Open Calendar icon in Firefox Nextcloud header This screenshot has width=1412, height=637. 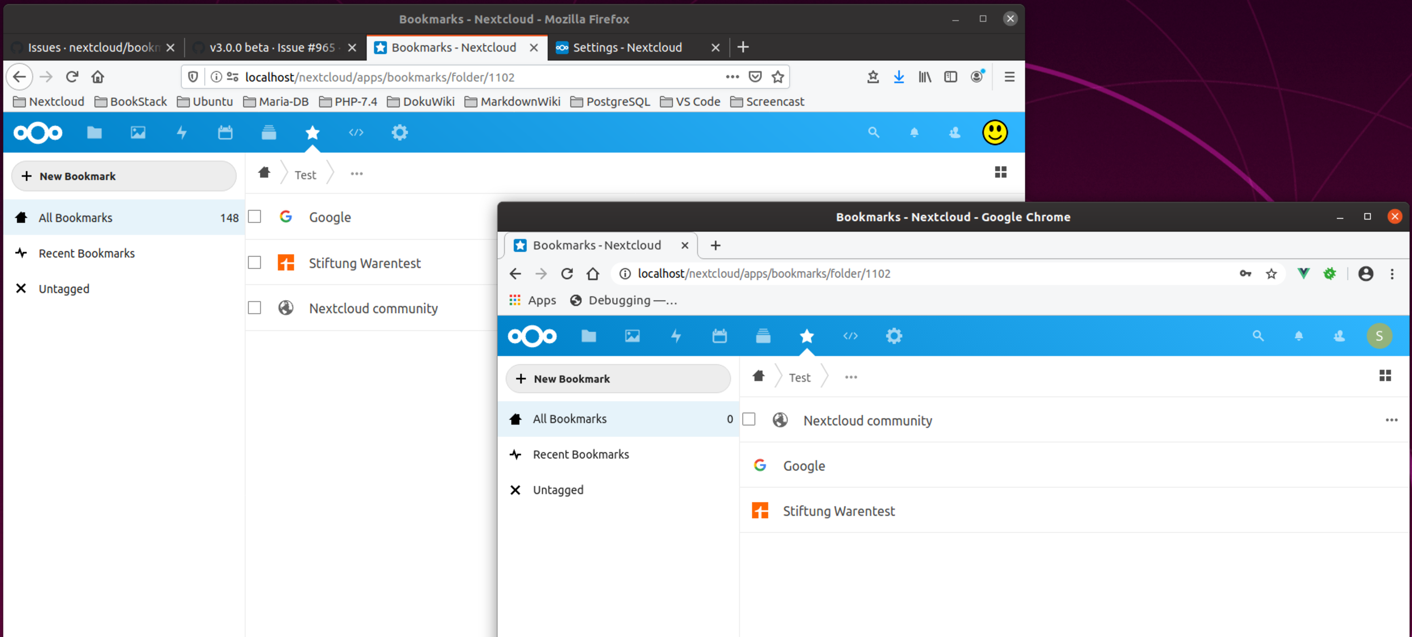[x=225, y=132]
